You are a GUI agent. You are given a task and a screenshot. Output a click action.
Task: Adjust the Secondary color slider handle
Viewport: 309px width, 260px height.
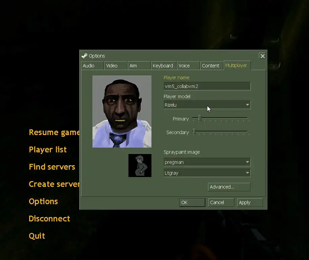pyautogui.click(x=194, y=132)
